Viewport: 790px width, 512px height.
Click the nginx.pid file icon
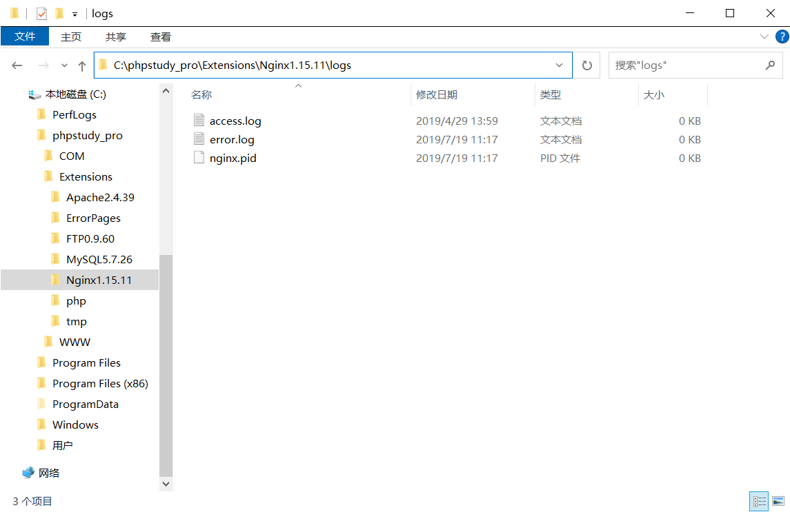point(199,157)
